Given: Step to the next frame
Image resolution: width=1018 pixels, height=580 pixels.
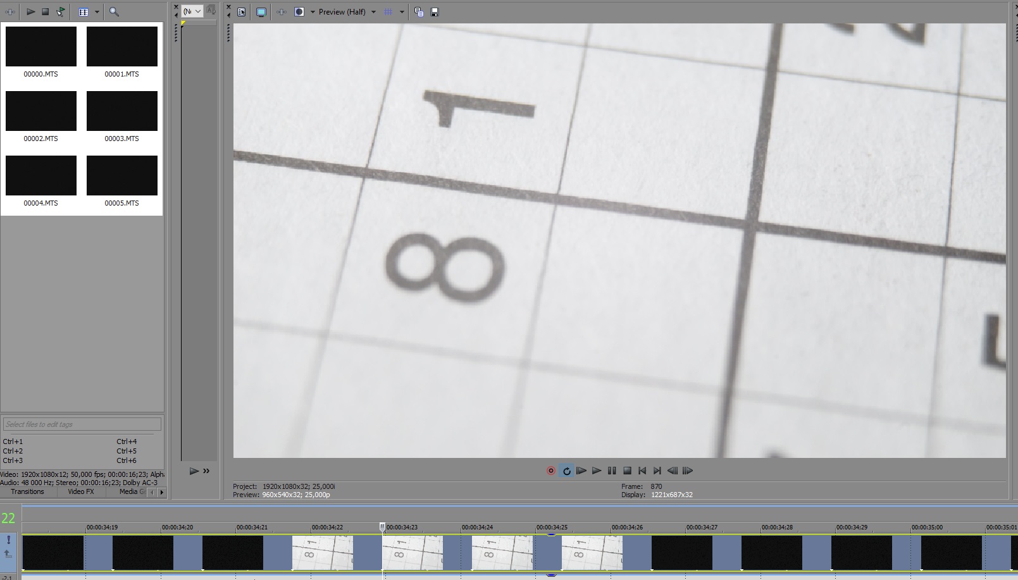Looking at the screenshot, I should (x=688, y=471).
